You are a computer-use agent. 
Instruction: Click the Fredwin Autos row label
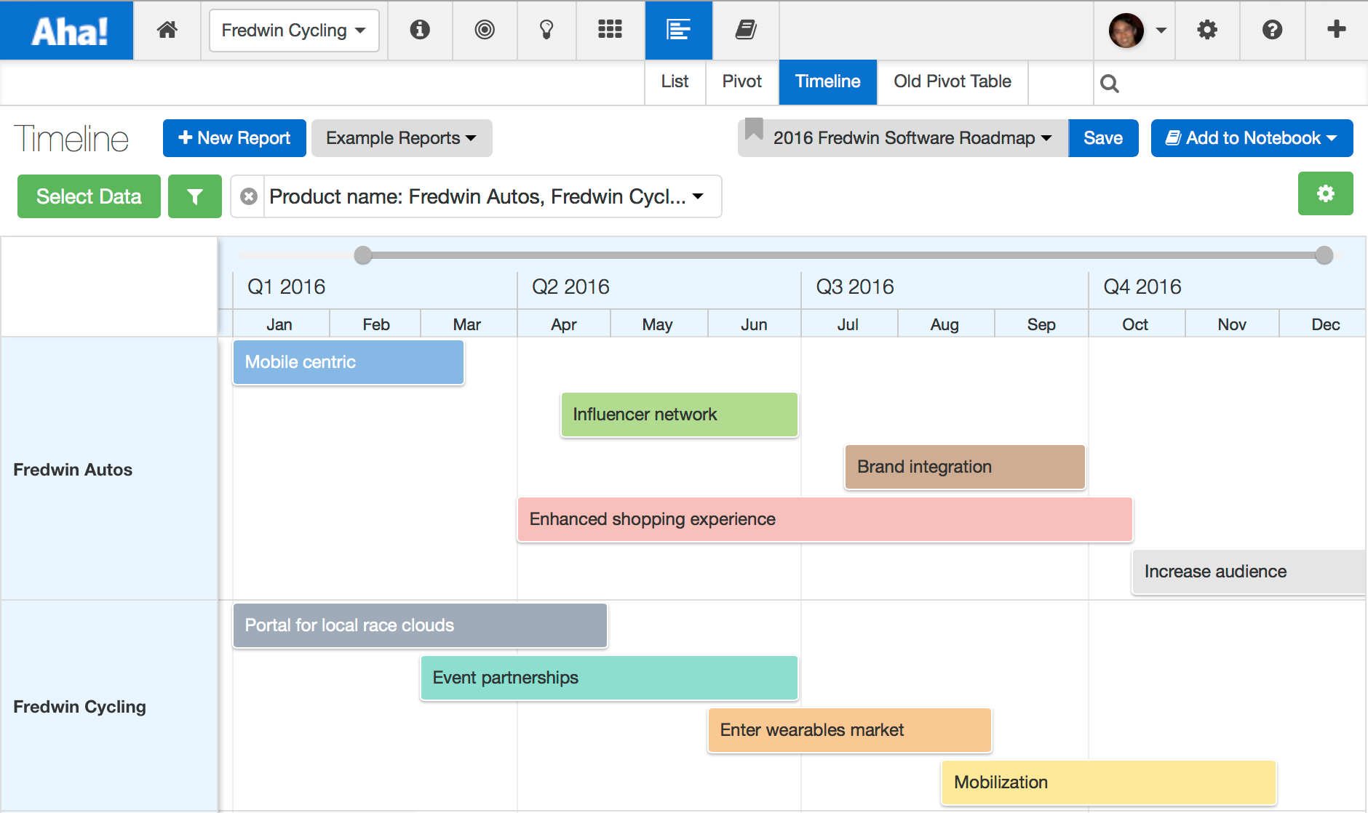tap(73, 470)
